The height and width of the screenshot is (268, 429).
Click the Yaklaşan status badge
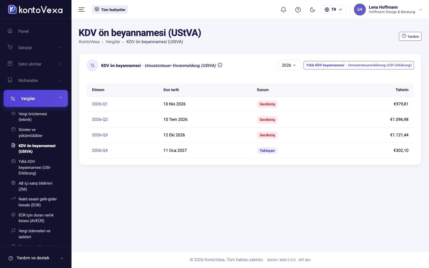click(267, 150)
